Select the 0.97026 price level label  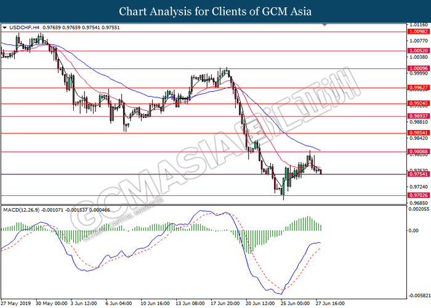(x=419, y=195)
